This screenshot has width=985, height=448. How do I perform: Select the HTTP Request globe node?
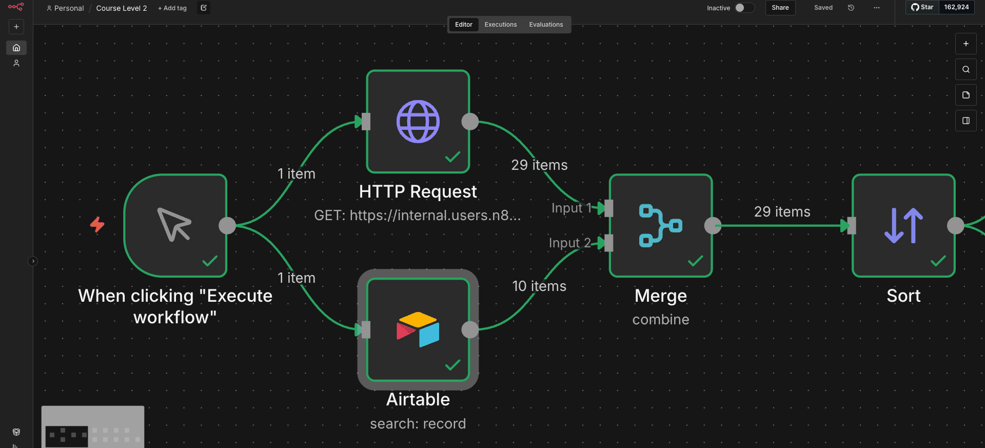(418, 122)
